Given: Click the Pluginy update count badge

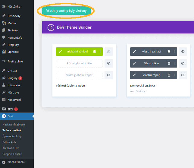Looking at the screenshot, I should tap(20, 78).
